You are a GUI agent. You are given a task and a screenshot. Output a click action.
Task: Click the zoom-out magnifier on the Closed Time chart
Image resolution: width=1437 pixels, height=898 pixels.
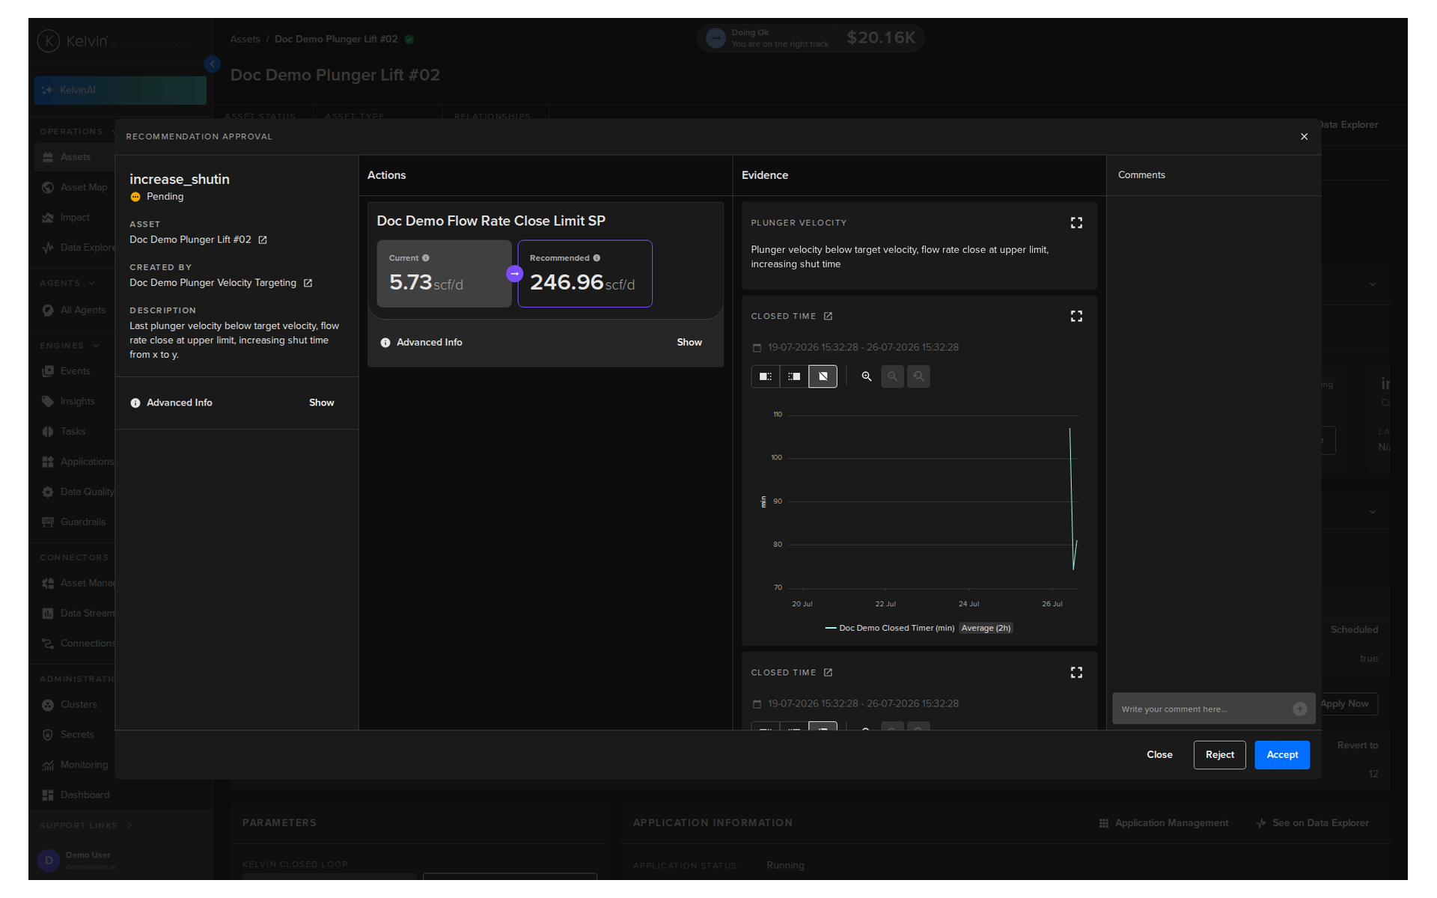point(892,376)
